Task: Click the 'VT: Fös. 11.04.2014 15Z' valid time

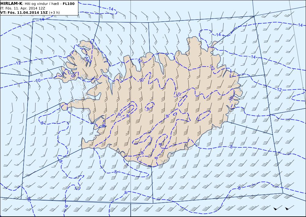Action: point(24,13)
